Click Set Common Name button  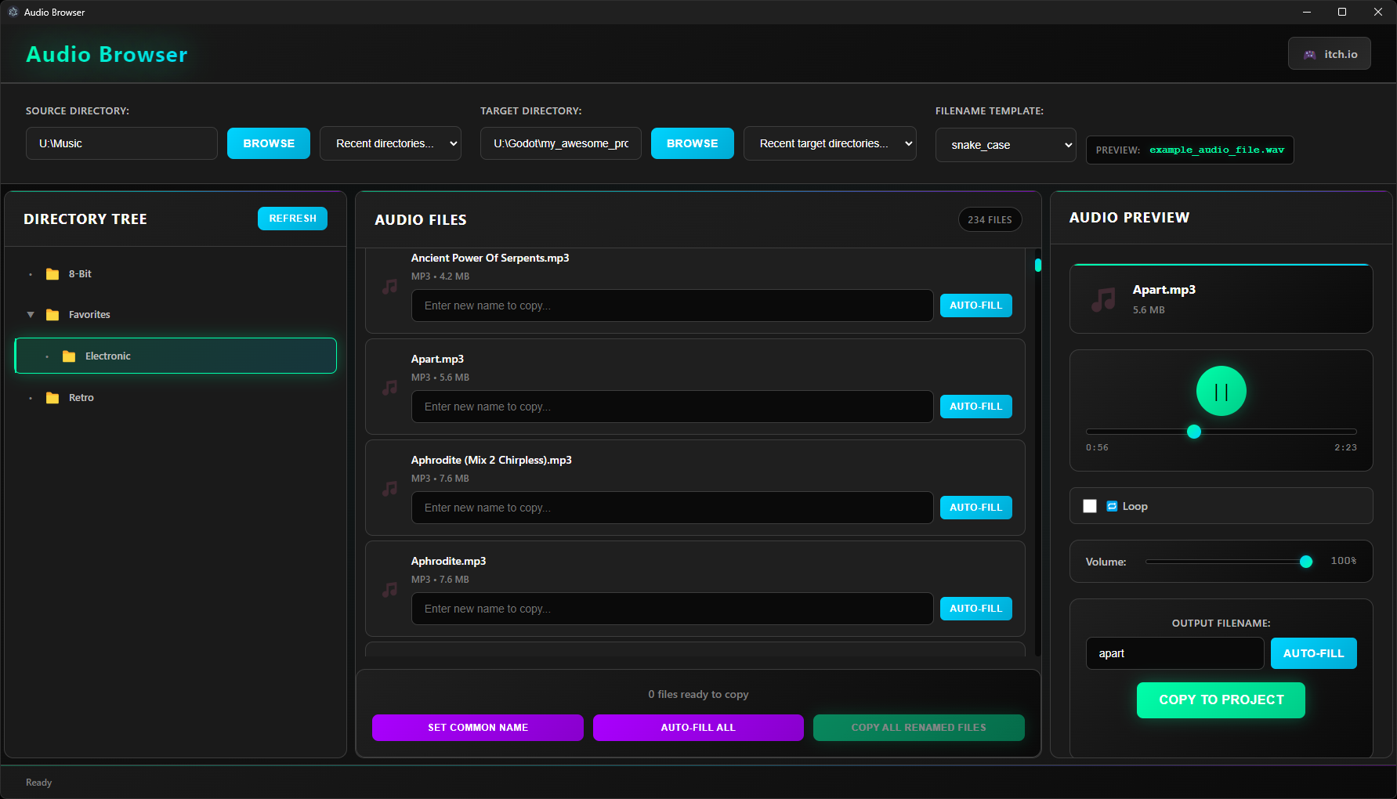[x=478, y=728]
